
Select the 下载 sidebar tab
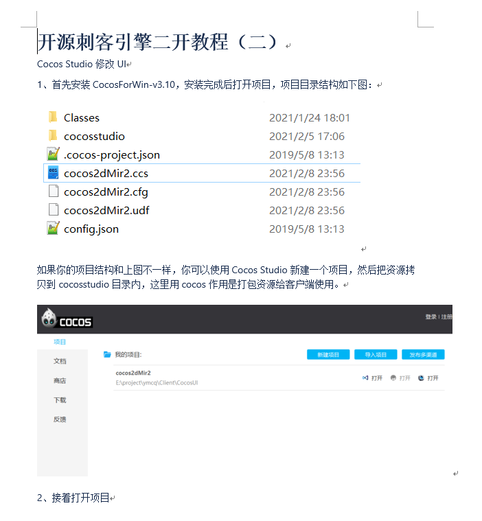60,400
